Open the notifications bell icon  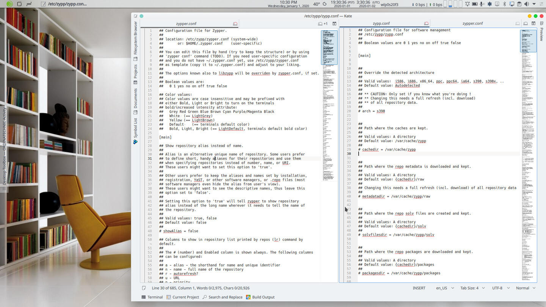(468, 4)
